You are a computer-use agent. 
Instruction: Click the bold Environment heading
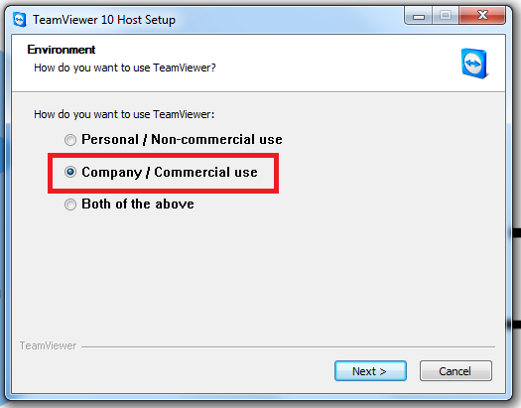62,50
